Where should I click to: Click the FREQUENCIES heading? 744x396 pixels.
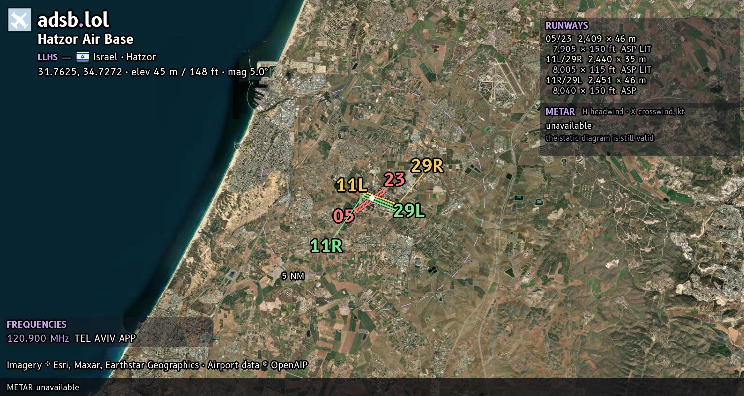point(37,325)
